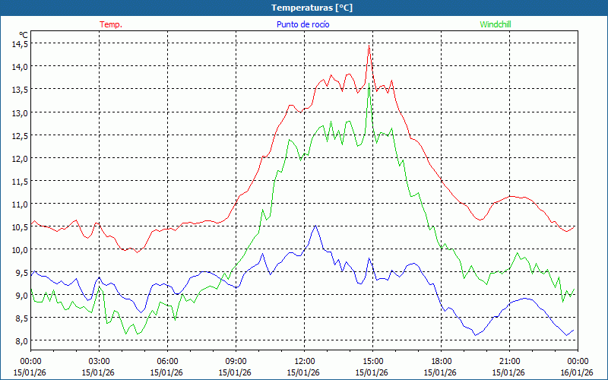Image resolution: width=608 pixels, height=380 pixels.
Task: Click the 03:00 time axis label
Action: [99, 361]
